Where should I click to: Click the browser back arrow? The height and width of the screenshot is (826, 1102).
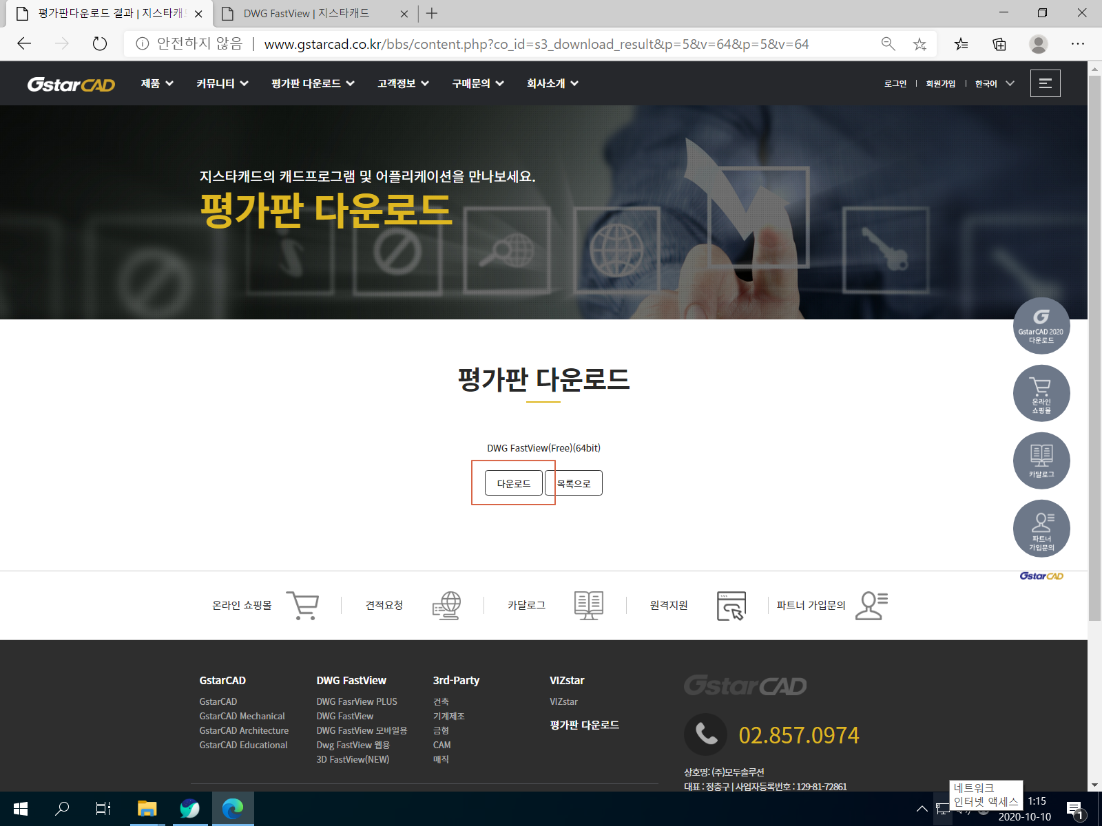coord(24,44)
